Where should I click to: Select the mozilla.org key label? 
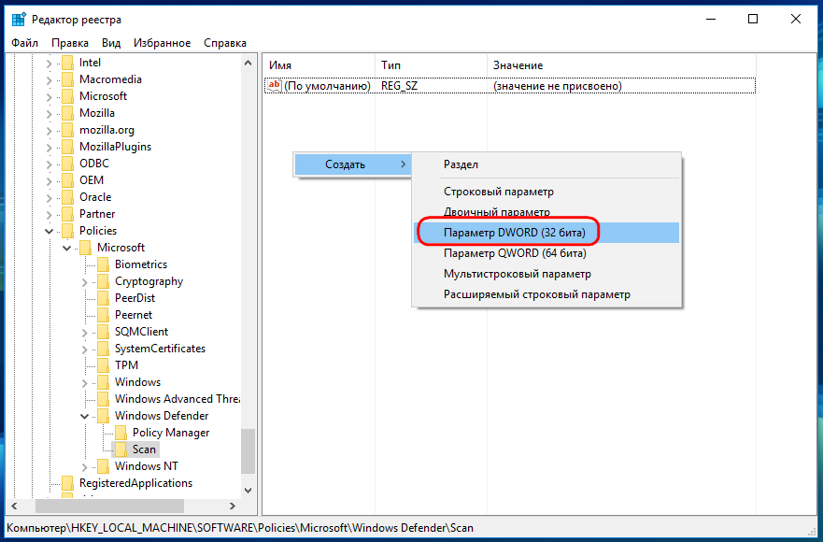pyautogui.click(x=107, y=130)
